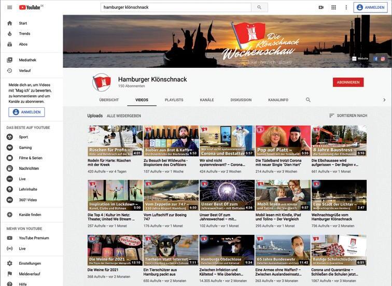
Task: Open Inspiration im Lockdown thumbnail
Action: point(115,195)
